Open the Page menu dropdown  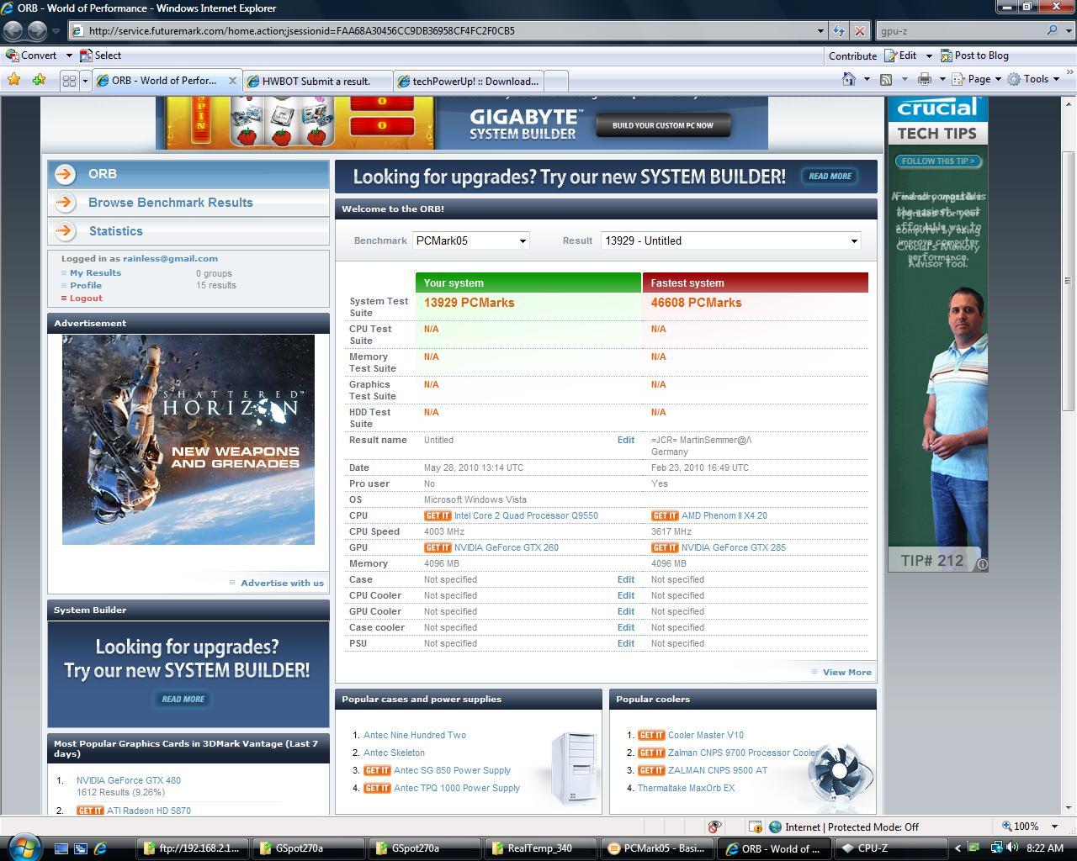coord(980,79)
